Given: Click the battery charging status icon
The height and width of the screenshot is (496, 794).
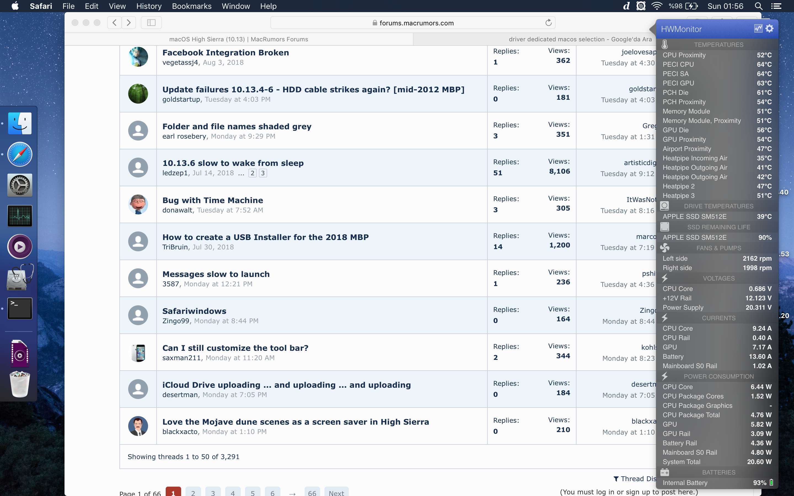Looking at the screenshot, I should click(x=691, y=6).
